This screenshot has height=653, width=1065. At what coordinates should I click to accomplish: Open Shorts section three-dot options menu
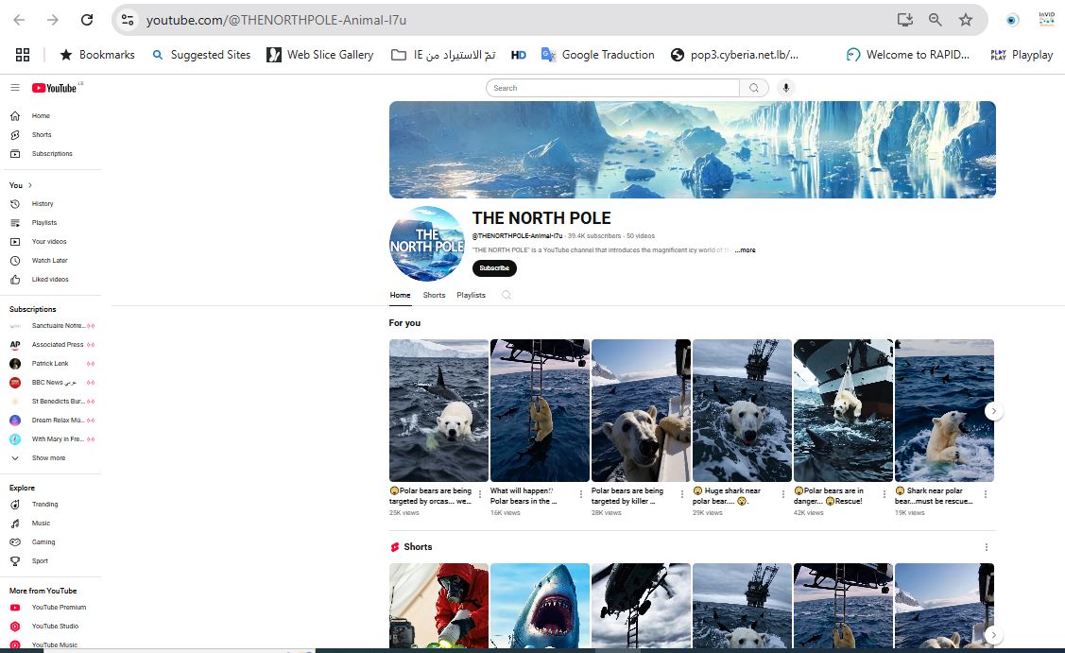(x=986, y=547)
